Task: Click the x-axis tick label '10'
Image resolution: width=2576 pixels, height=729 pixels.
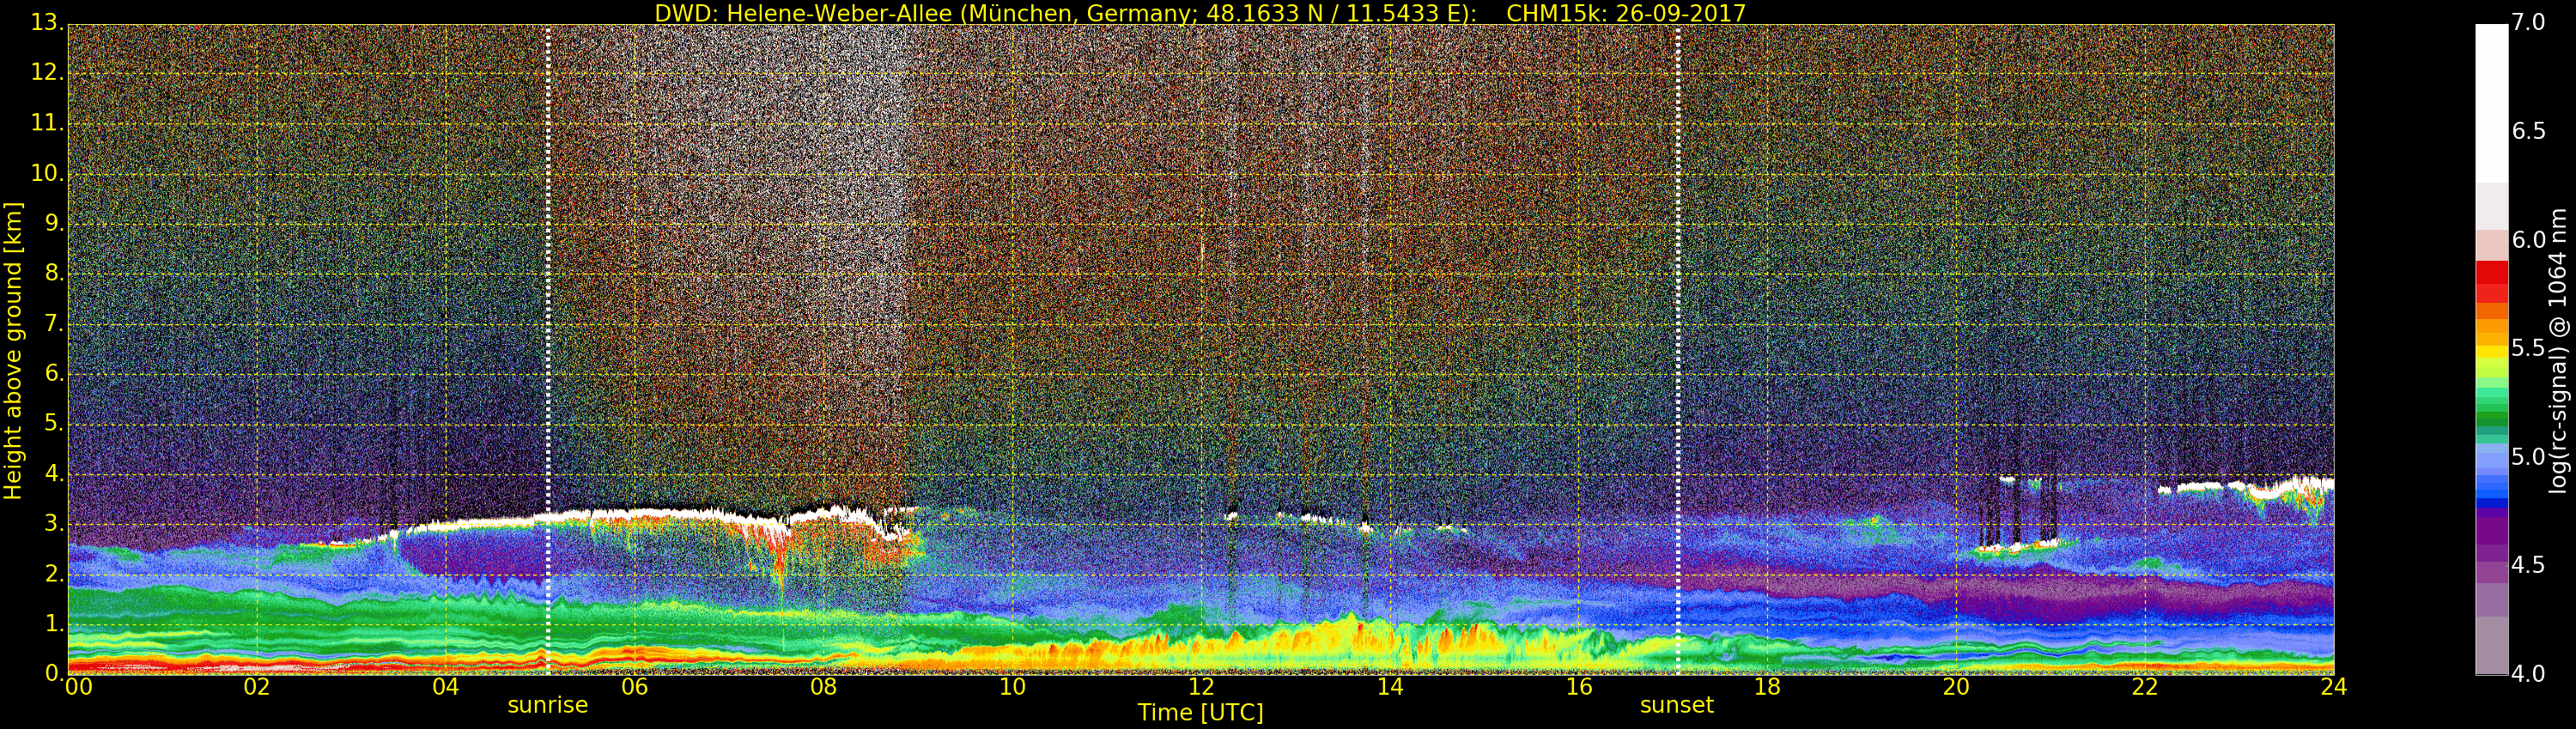Action: pos(1012,686)
